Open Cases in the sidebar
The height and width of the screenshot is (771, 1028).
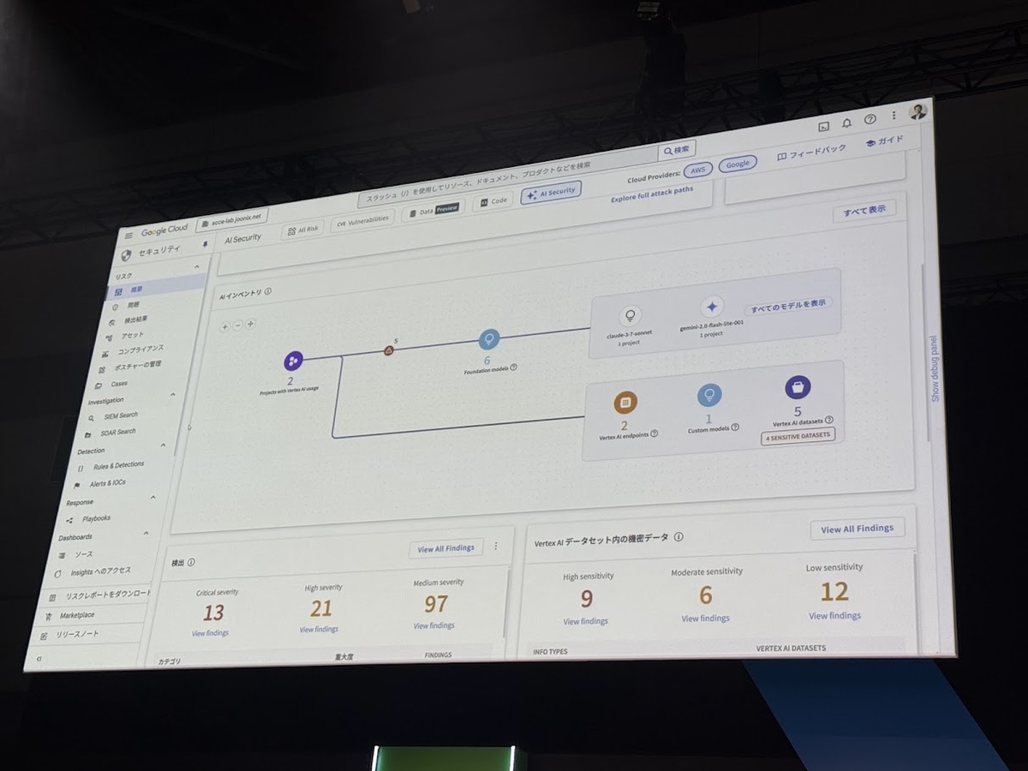(118, 384)
